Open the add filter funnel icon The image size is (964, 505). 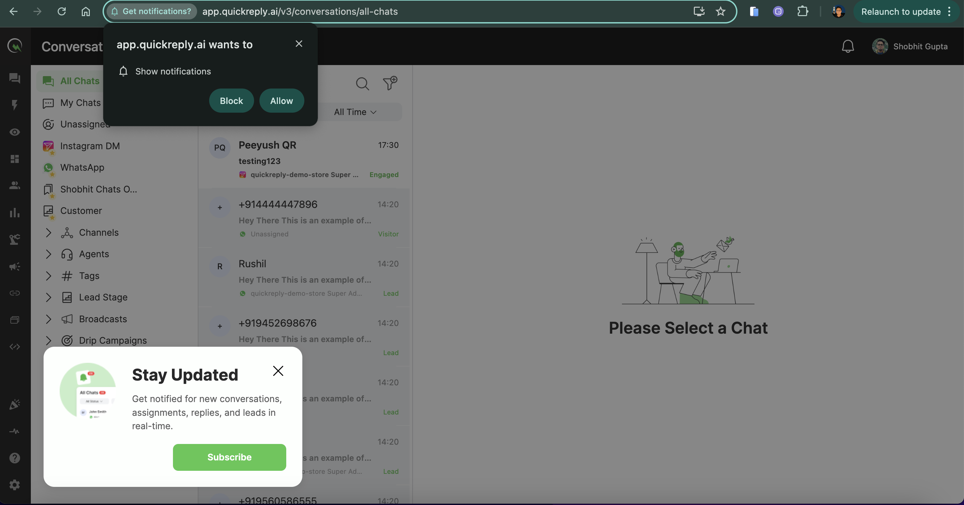coord(390,83)
